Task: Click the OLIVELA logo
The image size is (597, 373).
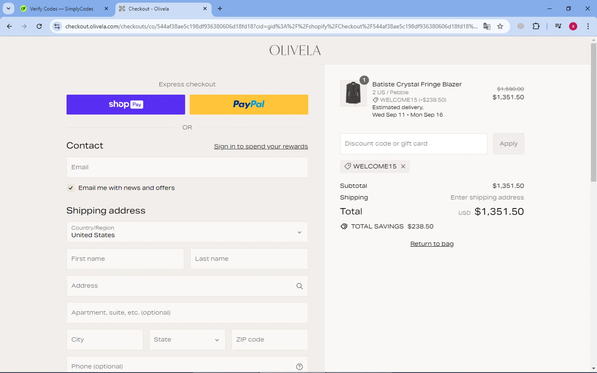Action: coord(295,51)
